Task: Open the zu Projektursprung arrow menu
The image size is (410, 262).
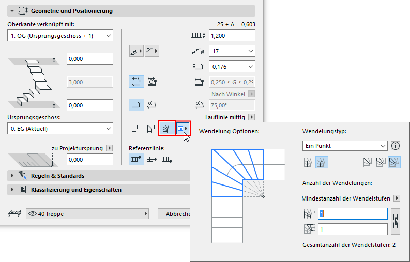Action: click(109, 148)
